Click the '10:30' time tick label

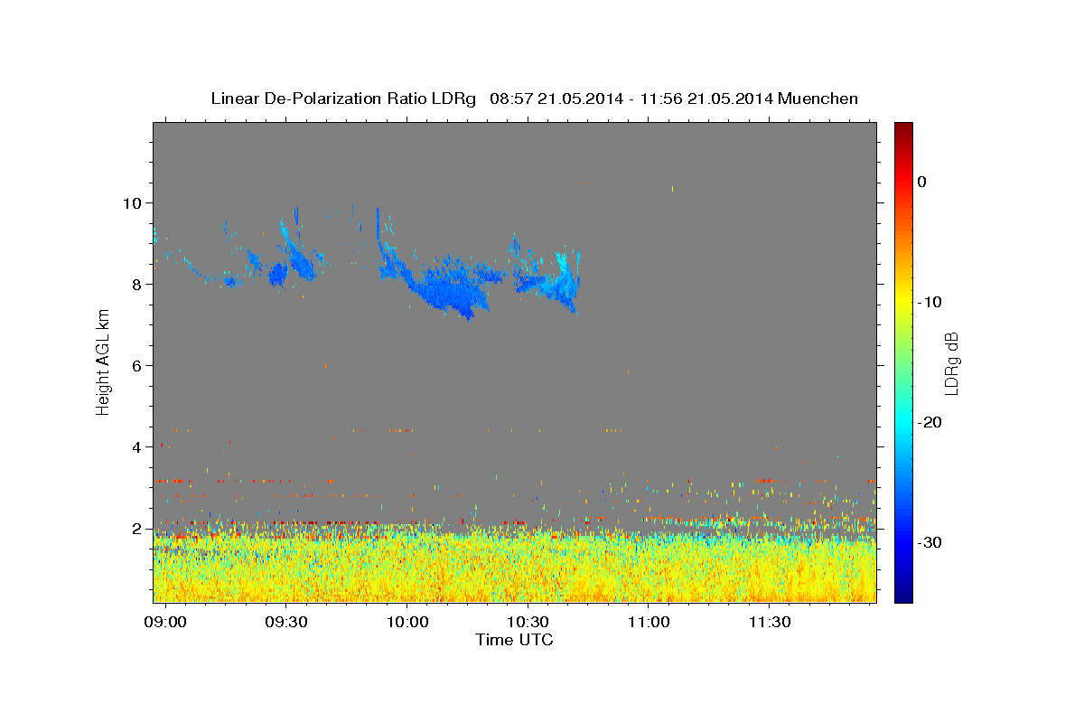[x=528, y=624]
